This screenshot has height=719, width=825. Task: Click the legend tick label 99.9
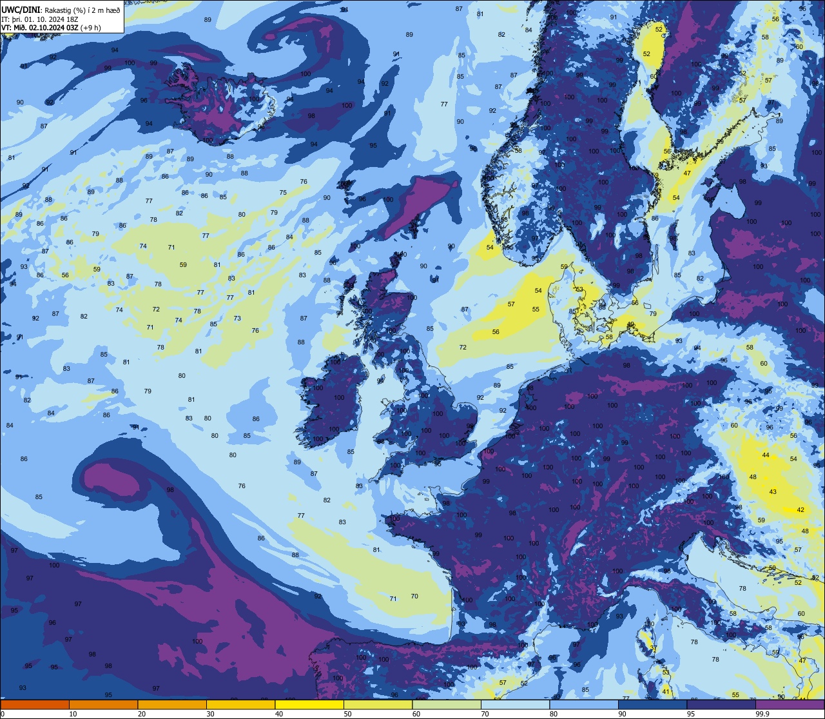click(762, 714)
